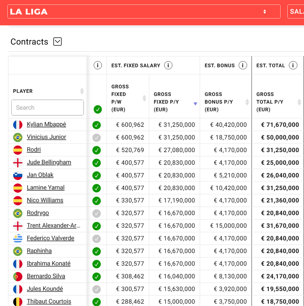This screenshot has width=304, height=306.
Task: Open Federico Valverde player page
Action: click(50, 238)
